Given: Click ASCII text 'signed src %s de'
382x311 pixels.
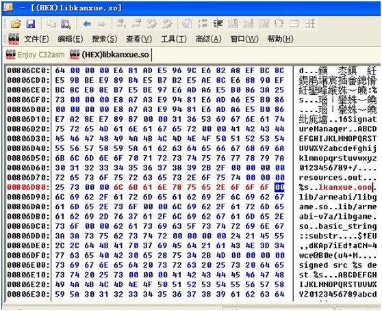Looking at the screenshot, I should [338, 265].
